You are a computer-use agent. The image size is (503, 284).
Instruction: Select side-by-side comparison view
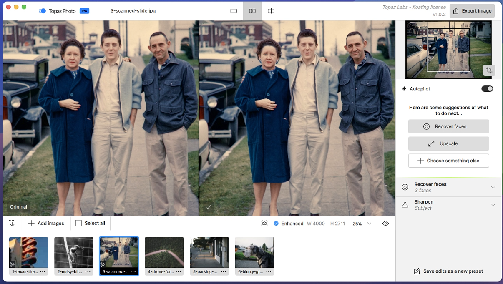(x=252, y=11)
